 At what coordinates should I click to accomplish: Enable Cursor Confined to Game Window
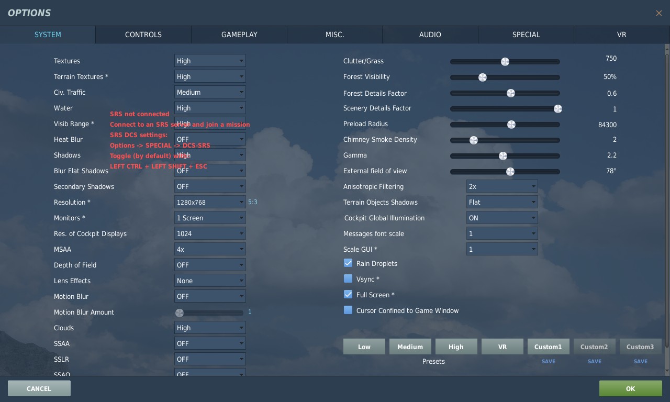pos(348,310)
